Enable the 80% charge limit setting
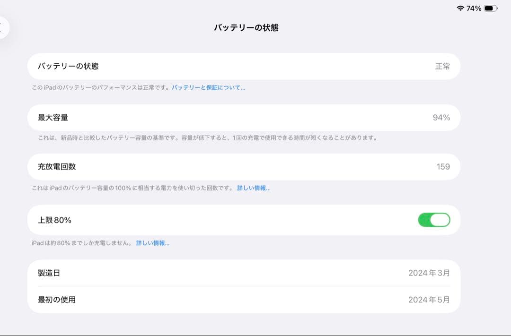The height and width of the screenshot is (336, 511). pyautogui.click(x=433, y=220)
